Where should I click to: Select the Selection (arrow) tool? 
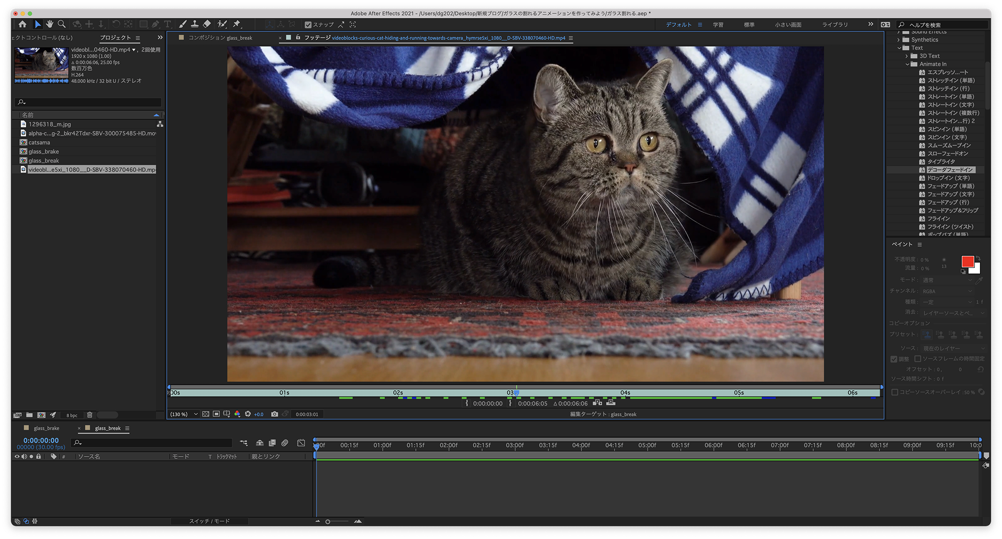(x=38, y=24)
